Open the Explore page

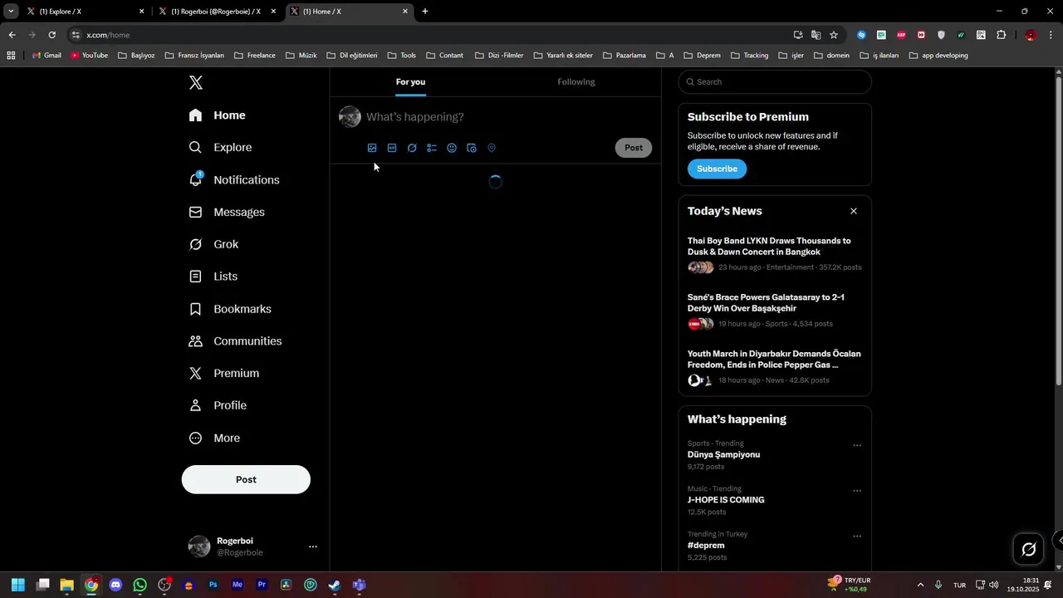pos(220,147)
